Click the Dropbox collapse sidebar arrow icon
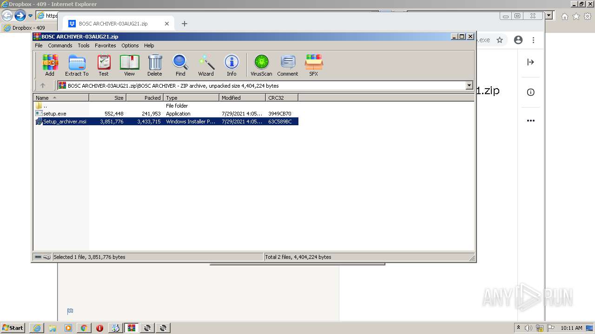The width and height of the screenshot is (595, 334). (530, 62)
